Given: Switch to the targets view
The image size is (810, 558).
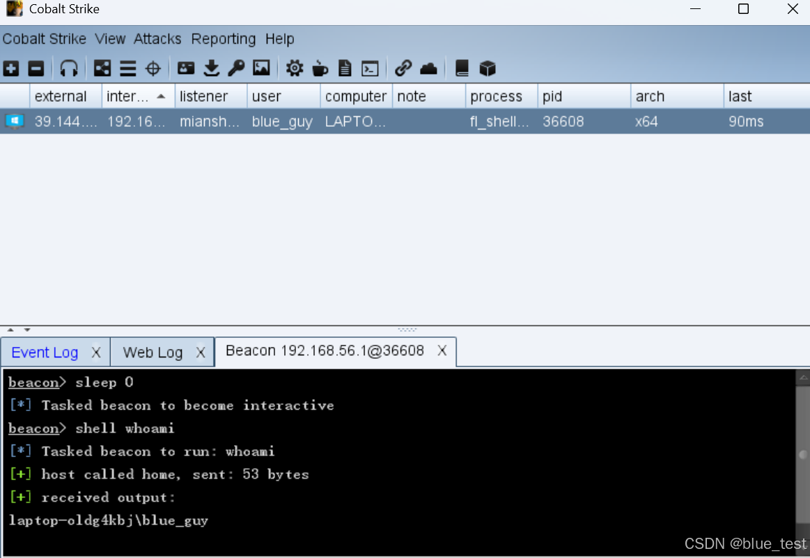Looking at the screenshot, I should [x=153, y=68].
